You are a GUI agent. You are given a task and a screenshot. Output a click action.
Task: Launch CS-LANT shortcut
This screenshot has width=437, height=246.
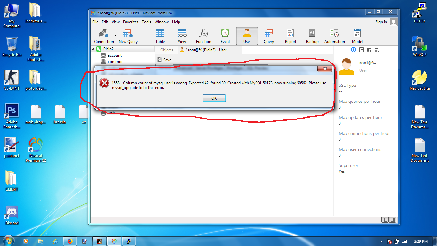[x=12, y=80]
